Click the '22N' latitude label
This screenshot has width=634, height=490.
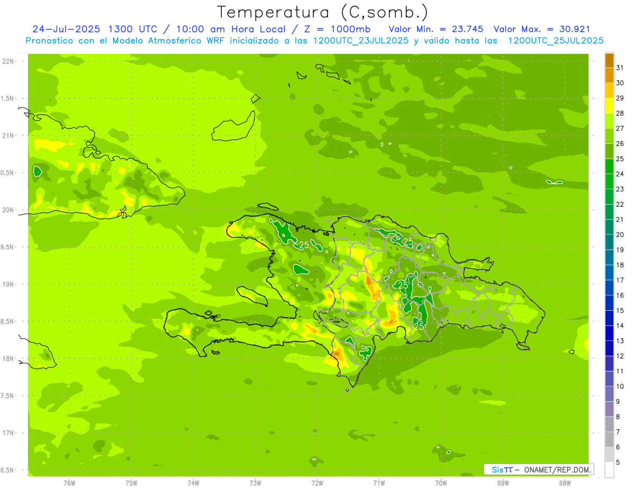[x=8, y=61]
